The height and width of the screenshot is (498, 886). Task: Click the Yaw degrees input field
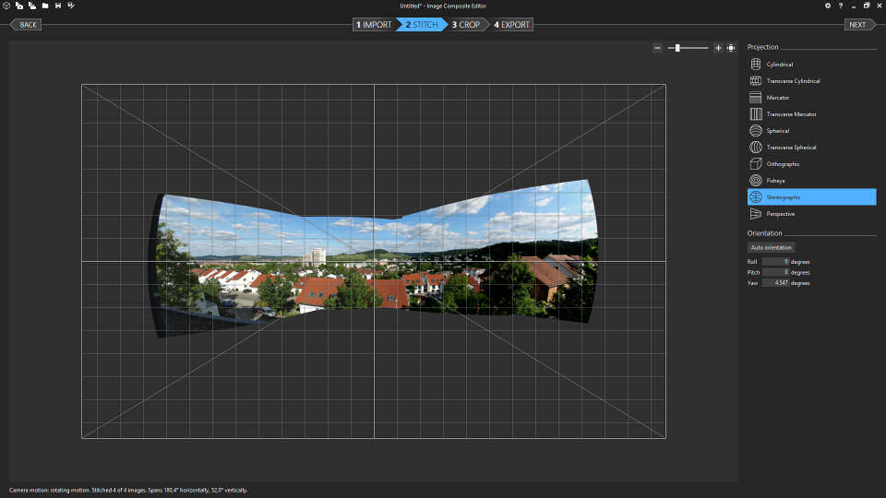click(x=775, y=283)
